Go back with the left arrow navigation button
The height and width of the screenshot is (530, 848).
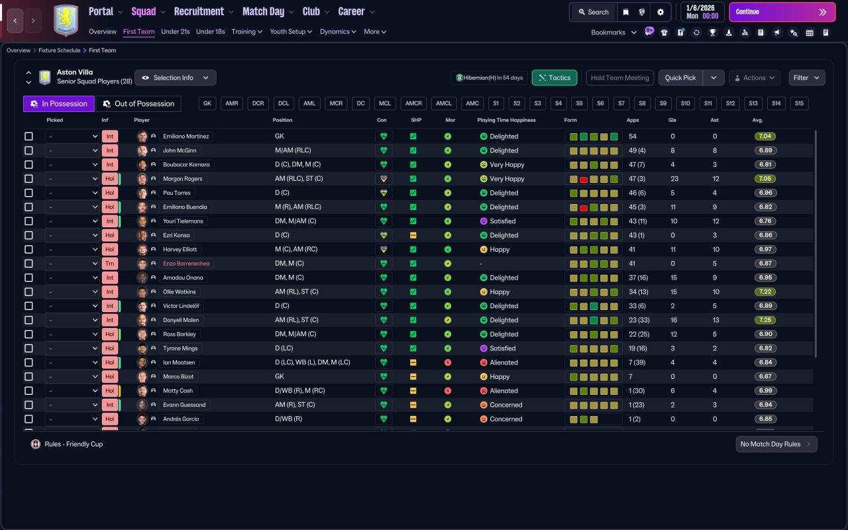coord(15,21)
